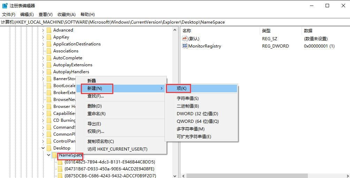Click the (默认) string value icon

pos(185,39)
